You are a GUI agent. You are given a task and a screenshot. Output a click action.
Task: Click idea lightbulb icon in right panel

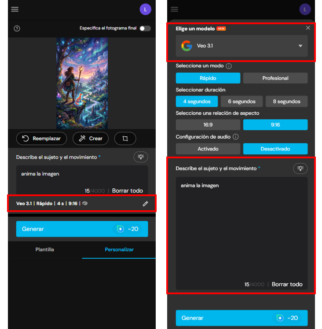pos(300,168)
